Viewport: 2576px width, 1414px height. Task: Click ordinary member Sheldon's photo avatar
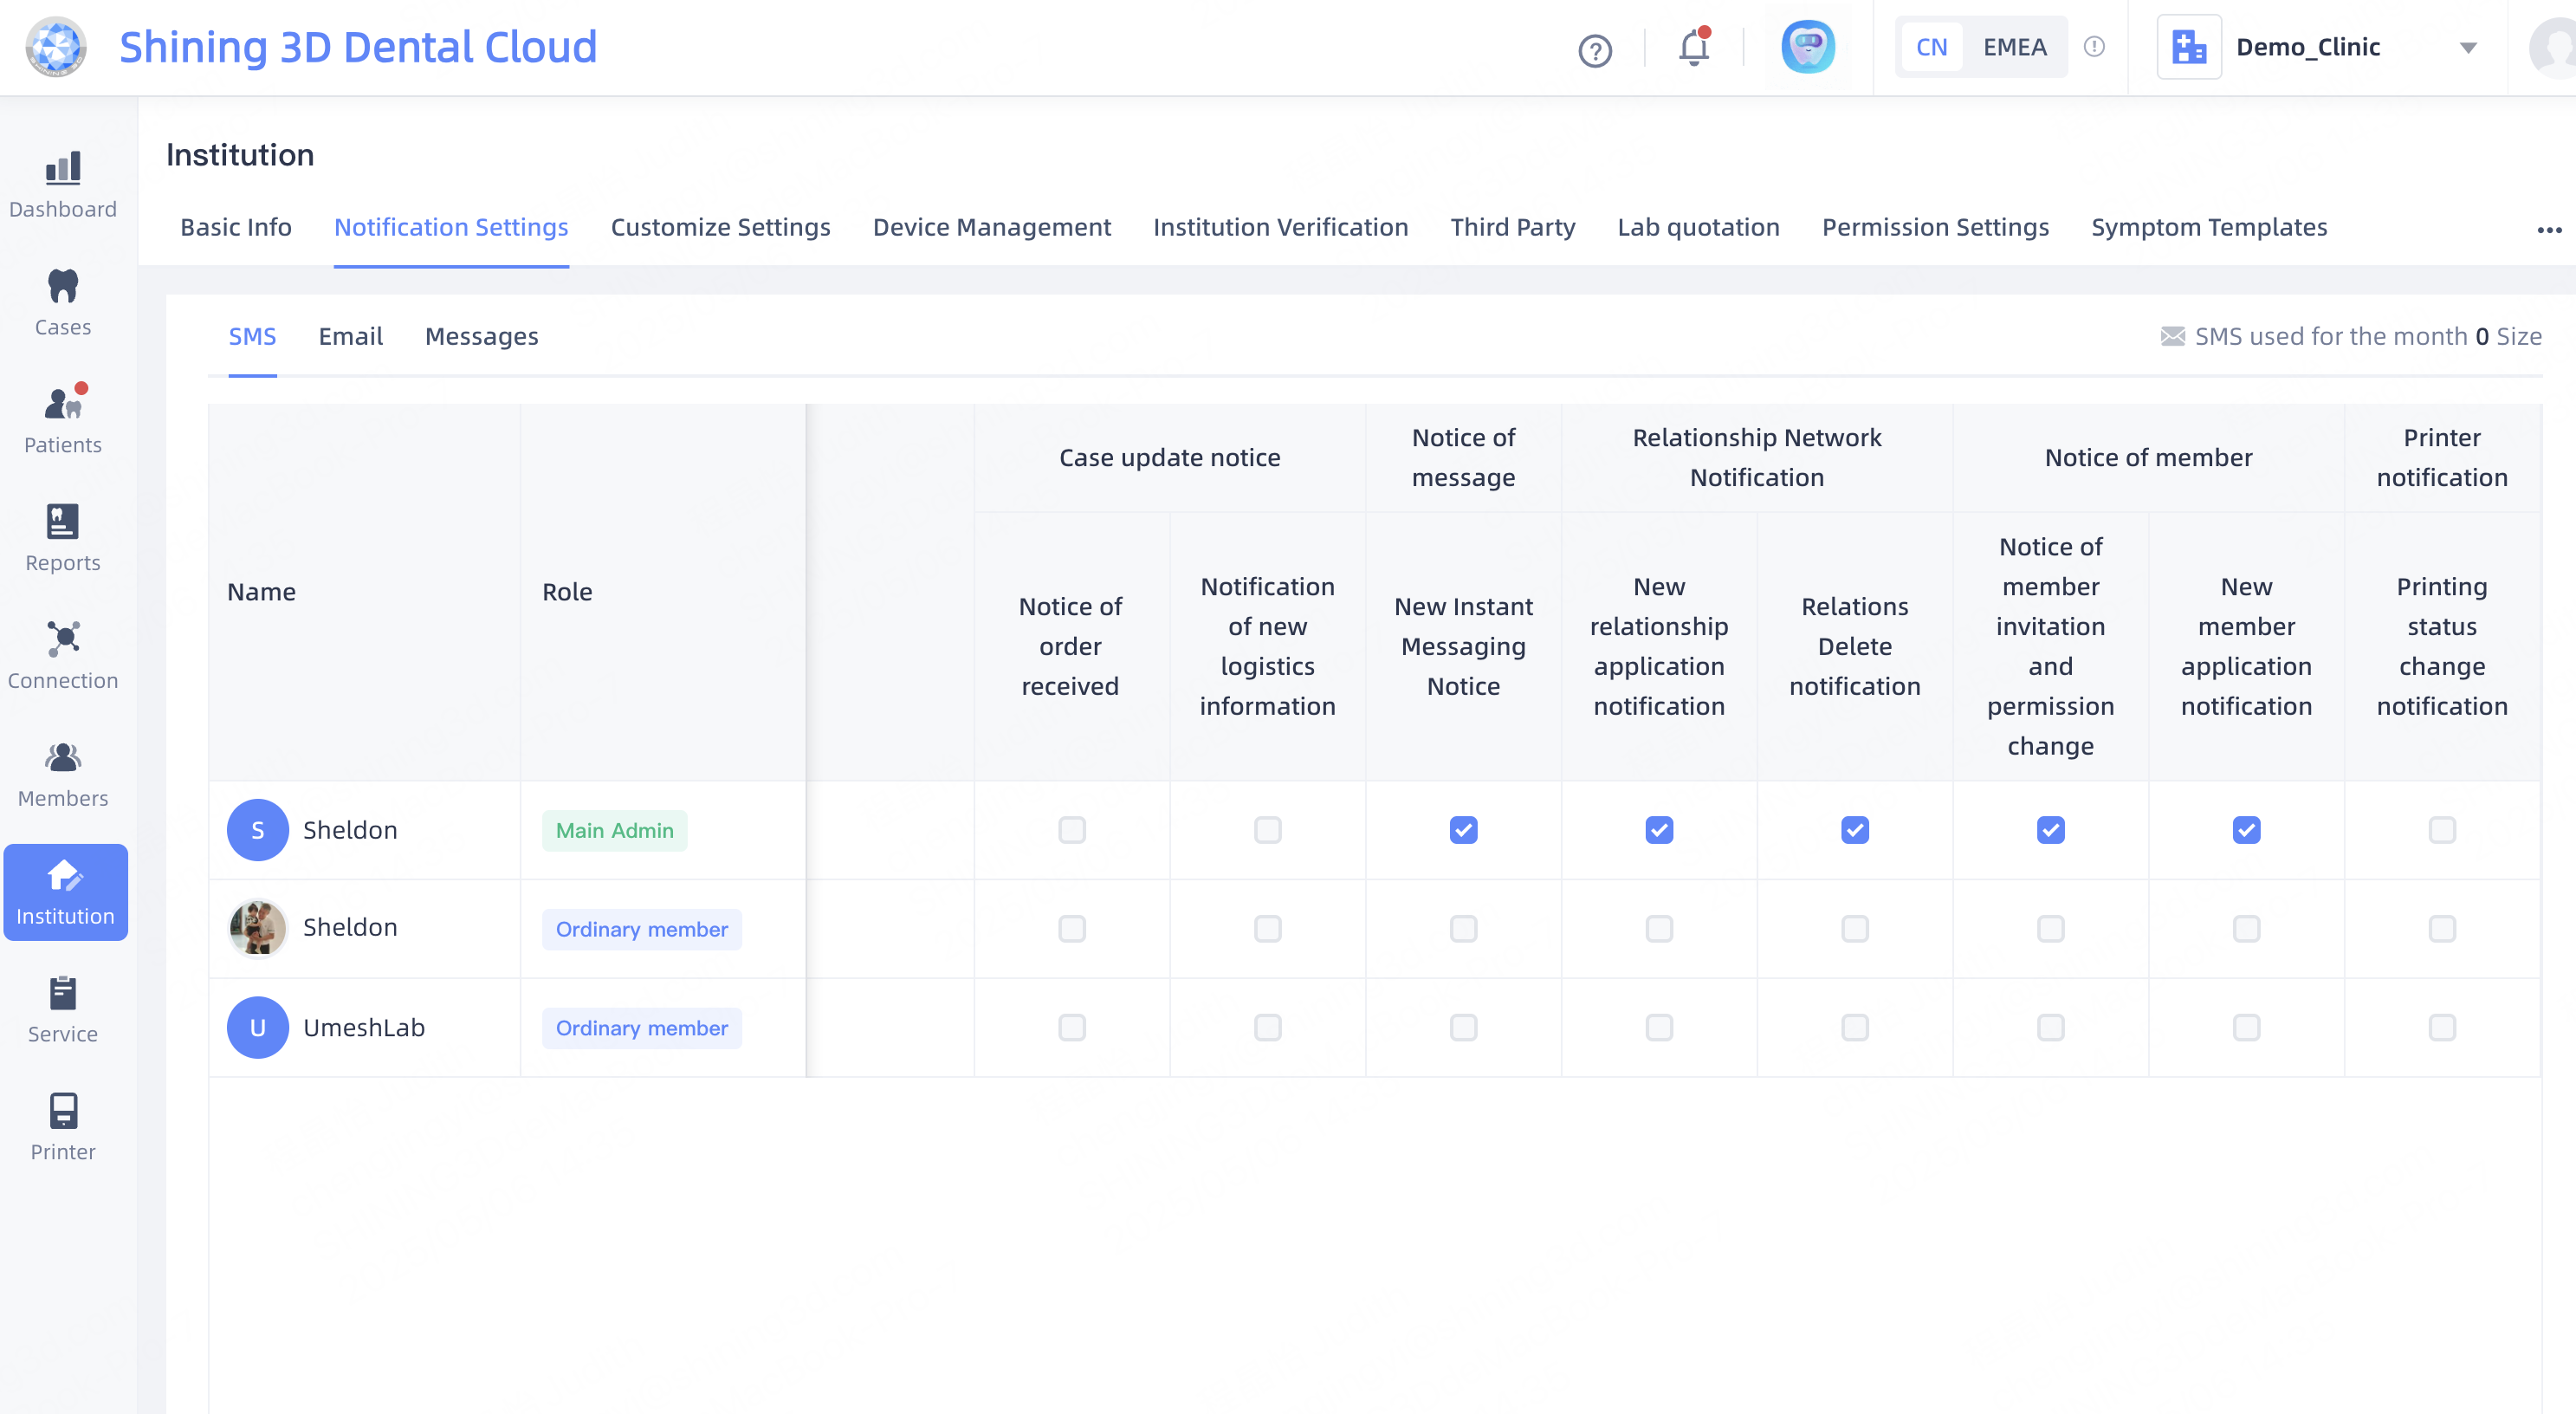click(257, 928)
